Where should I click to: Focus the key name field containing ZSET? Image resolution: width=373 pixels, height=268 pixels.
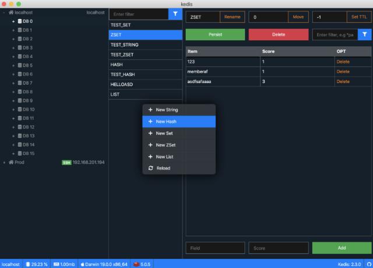[x=203, y=17]
